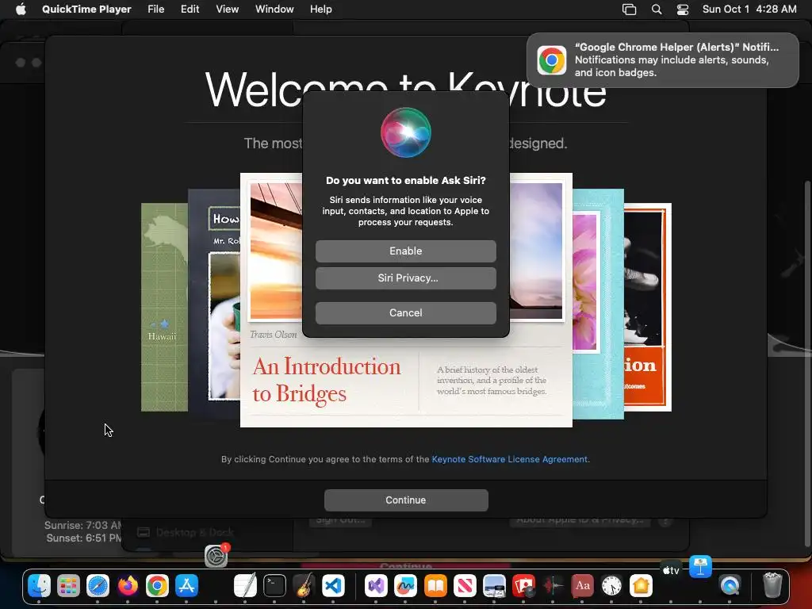Image resolution: width=812 pixels, height=609 pixels.
Task: Launch Firefox from the dock
Action: click(x=128, y=586)
